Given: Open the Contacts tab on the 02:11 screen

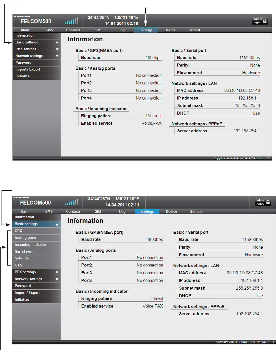Looking at the screenshot, I should pyautogui.click(x=73, y=212).
